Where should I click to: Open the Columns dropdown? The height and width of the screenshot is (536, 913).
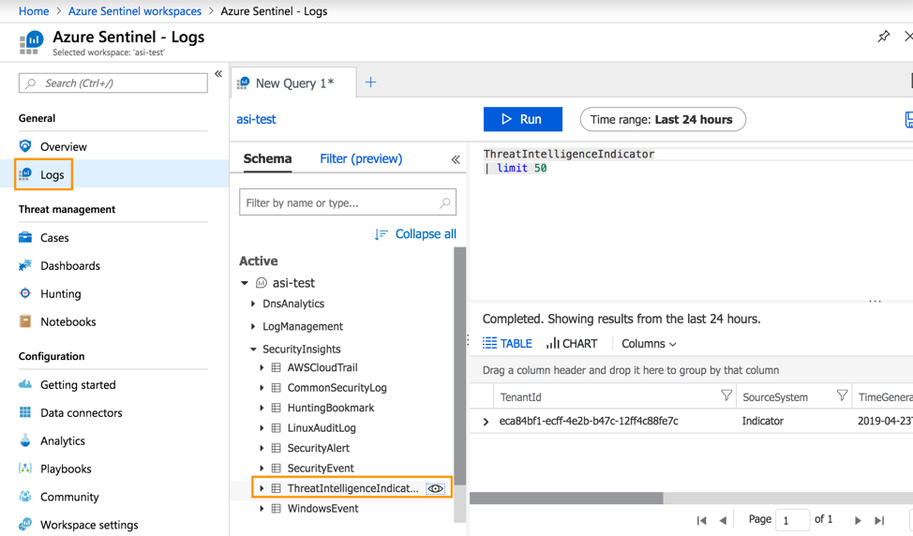[648, 344]
